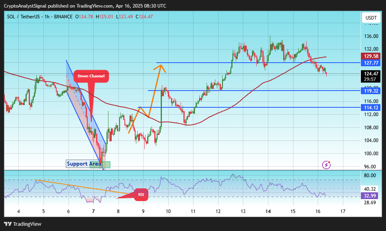Click the 100.00 price axis label
This screenshot has height=231, width=386.
371,154
